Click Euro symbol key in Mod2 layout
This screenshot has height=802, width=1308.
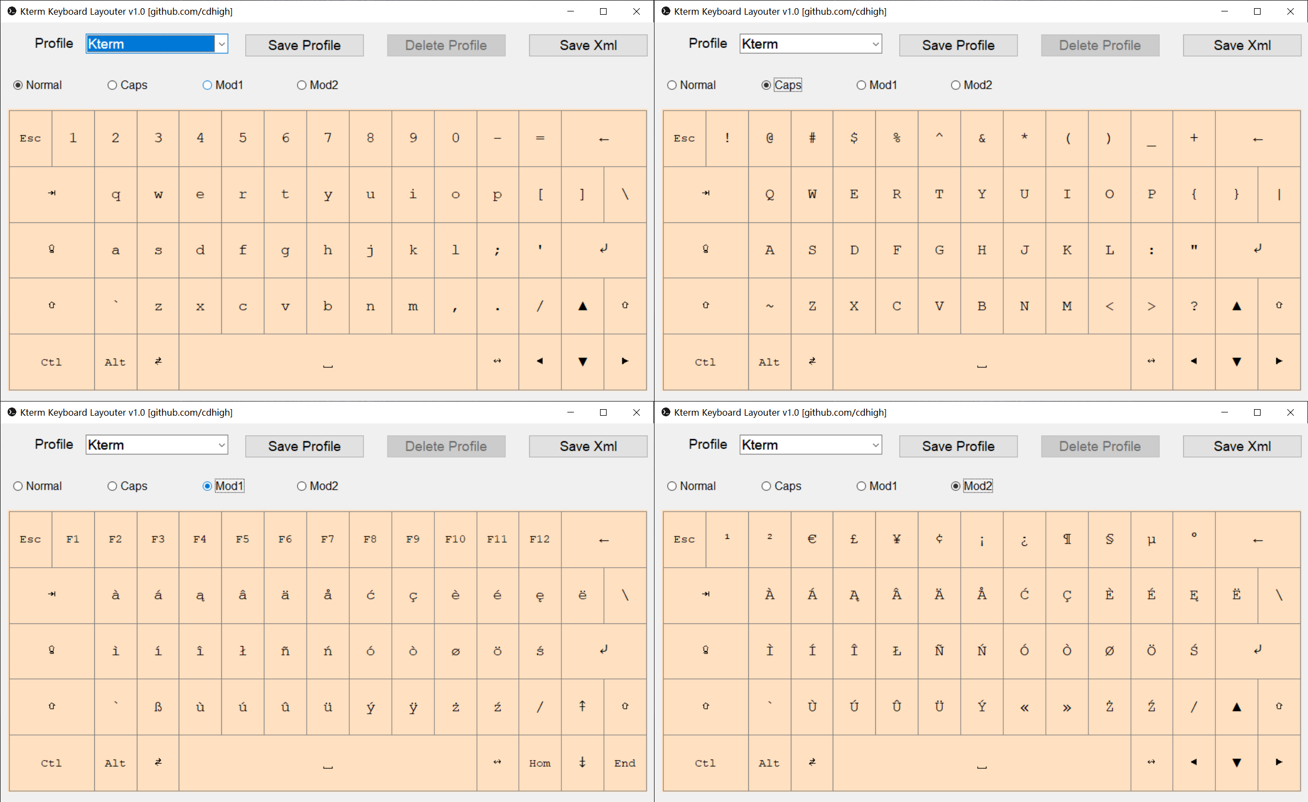tap(812, 539)
